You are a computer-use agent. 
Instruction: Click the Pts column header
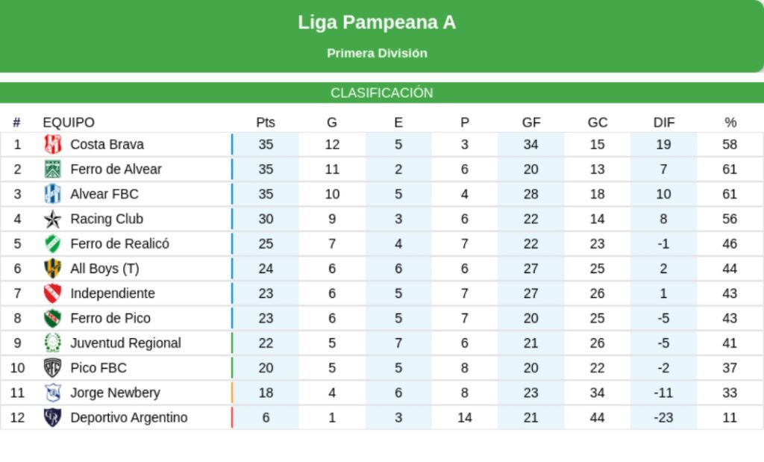click(x=266, y=122)
